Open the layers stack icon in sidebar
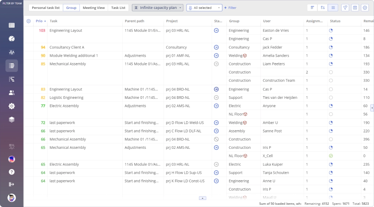Image resolution: width=374 pixels, height=207 pixels. coord(12,120)
